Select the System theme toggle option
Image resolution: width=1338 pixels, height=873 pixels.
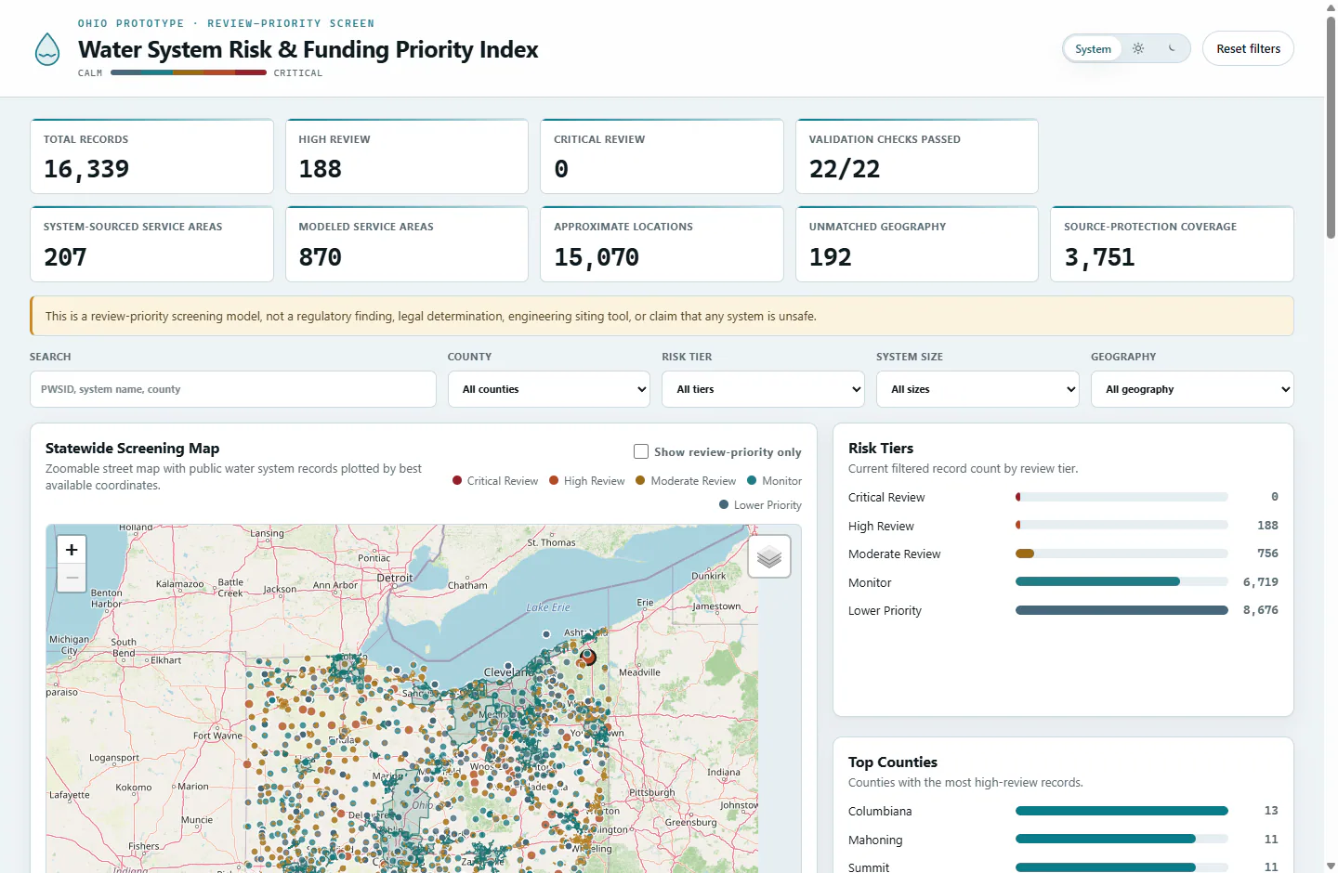pyautogui.click(x=1093, y=49)
